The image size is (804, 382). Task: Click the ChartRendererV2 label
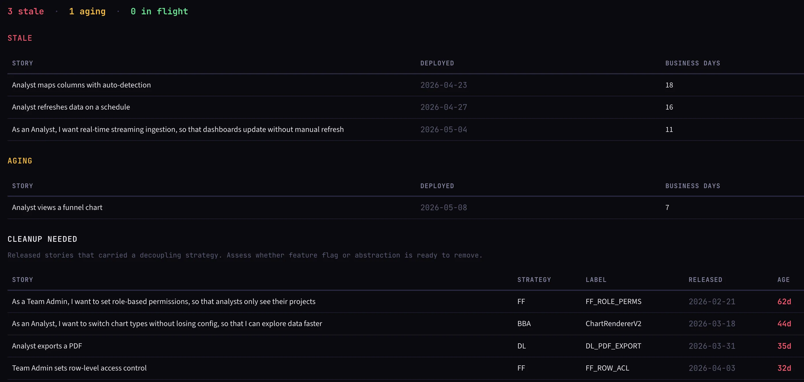pyautogui.click(x=613, y=324)
